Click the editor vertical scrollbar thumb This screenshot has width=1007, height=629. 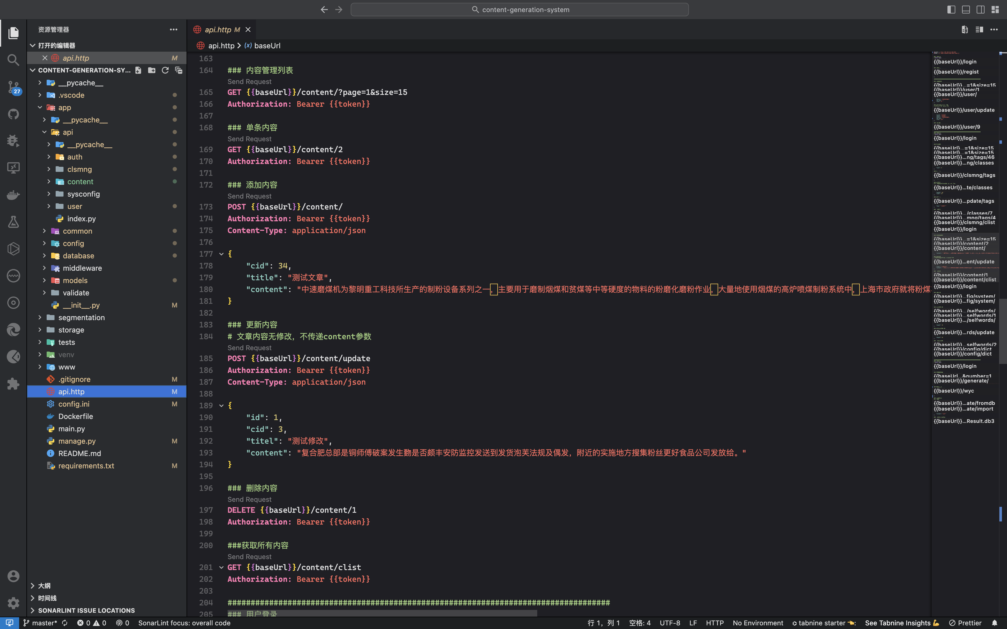[x=1003, y=332]
